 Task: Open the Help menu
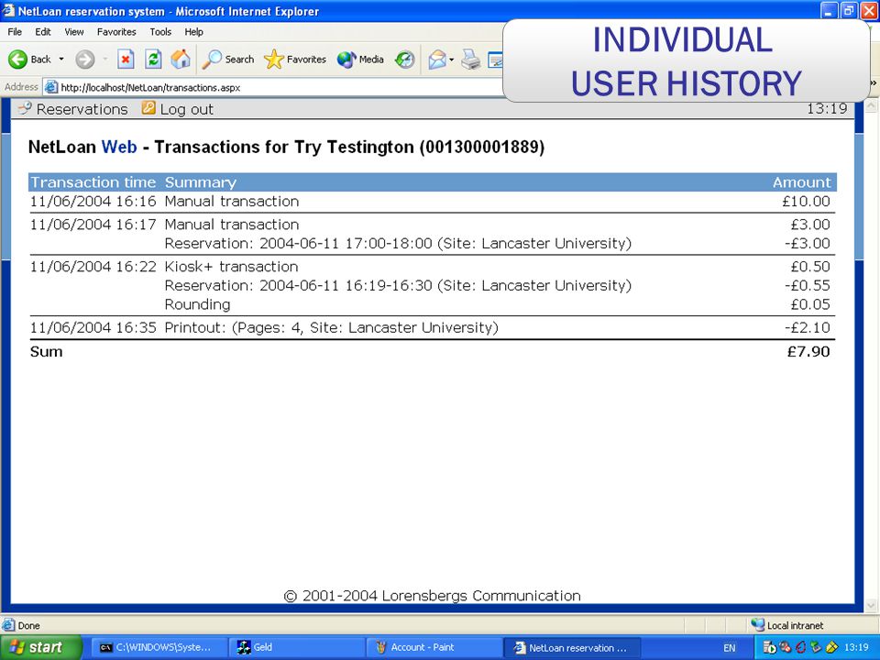193,32
